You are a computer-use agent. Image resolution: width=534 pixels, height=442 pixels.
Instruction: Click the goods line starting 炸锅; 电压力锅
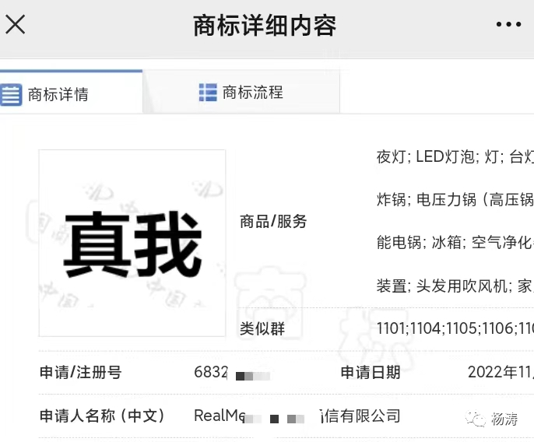[x=455, y=199]
